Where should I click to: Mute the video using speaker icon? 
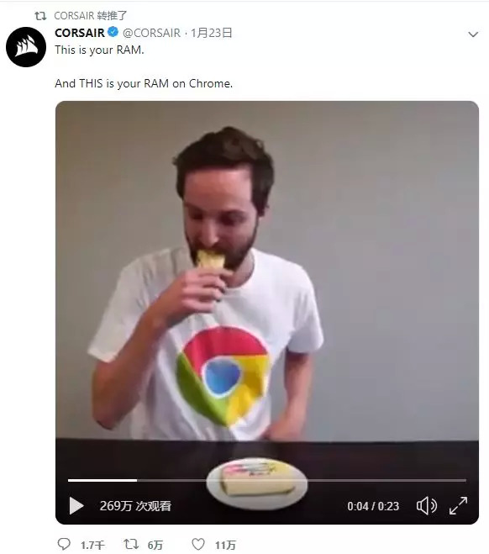click(x=426, y=505)
